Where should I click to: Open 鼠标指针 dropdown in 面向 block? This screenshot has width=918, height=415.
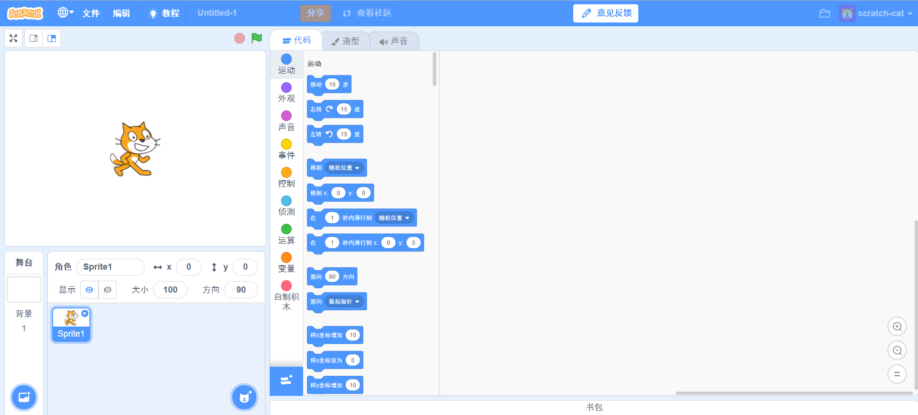pos(344,301)
